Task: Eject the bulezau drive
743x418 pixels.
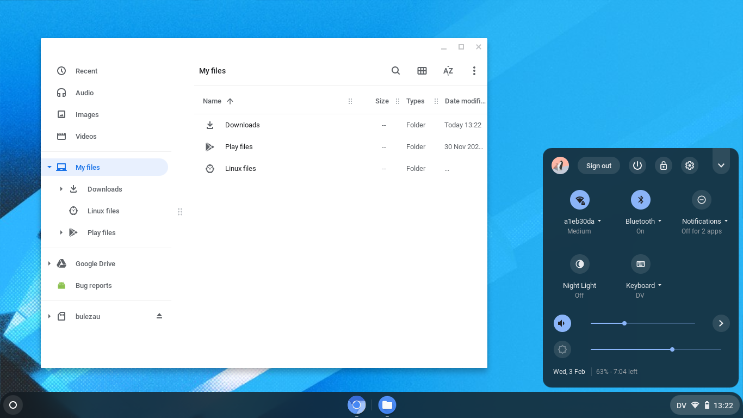Action: click(159, 316)
